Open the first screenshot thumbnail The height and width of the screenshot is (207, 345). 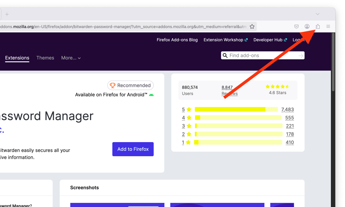pos(117,205)
